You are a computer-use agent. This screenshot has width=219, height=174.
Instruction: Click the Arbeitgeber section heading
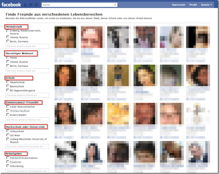[x=14, y=154]
